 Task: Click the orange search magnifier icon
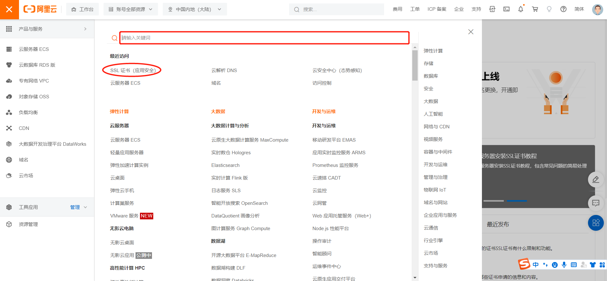pos(114,38)
